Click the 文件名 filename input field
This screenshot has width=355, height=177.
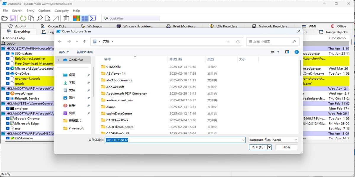click(175, 140)
